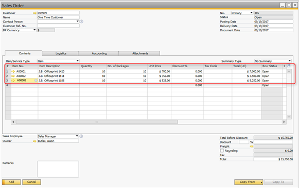Click the Cancel button
Viewport: 299px width, 188px height.
31,182
